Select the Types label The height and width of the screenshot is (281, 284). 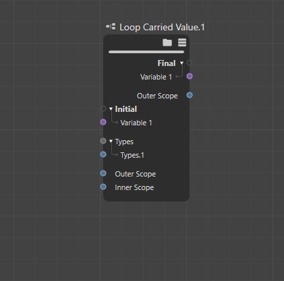click(x=124, y=142)
